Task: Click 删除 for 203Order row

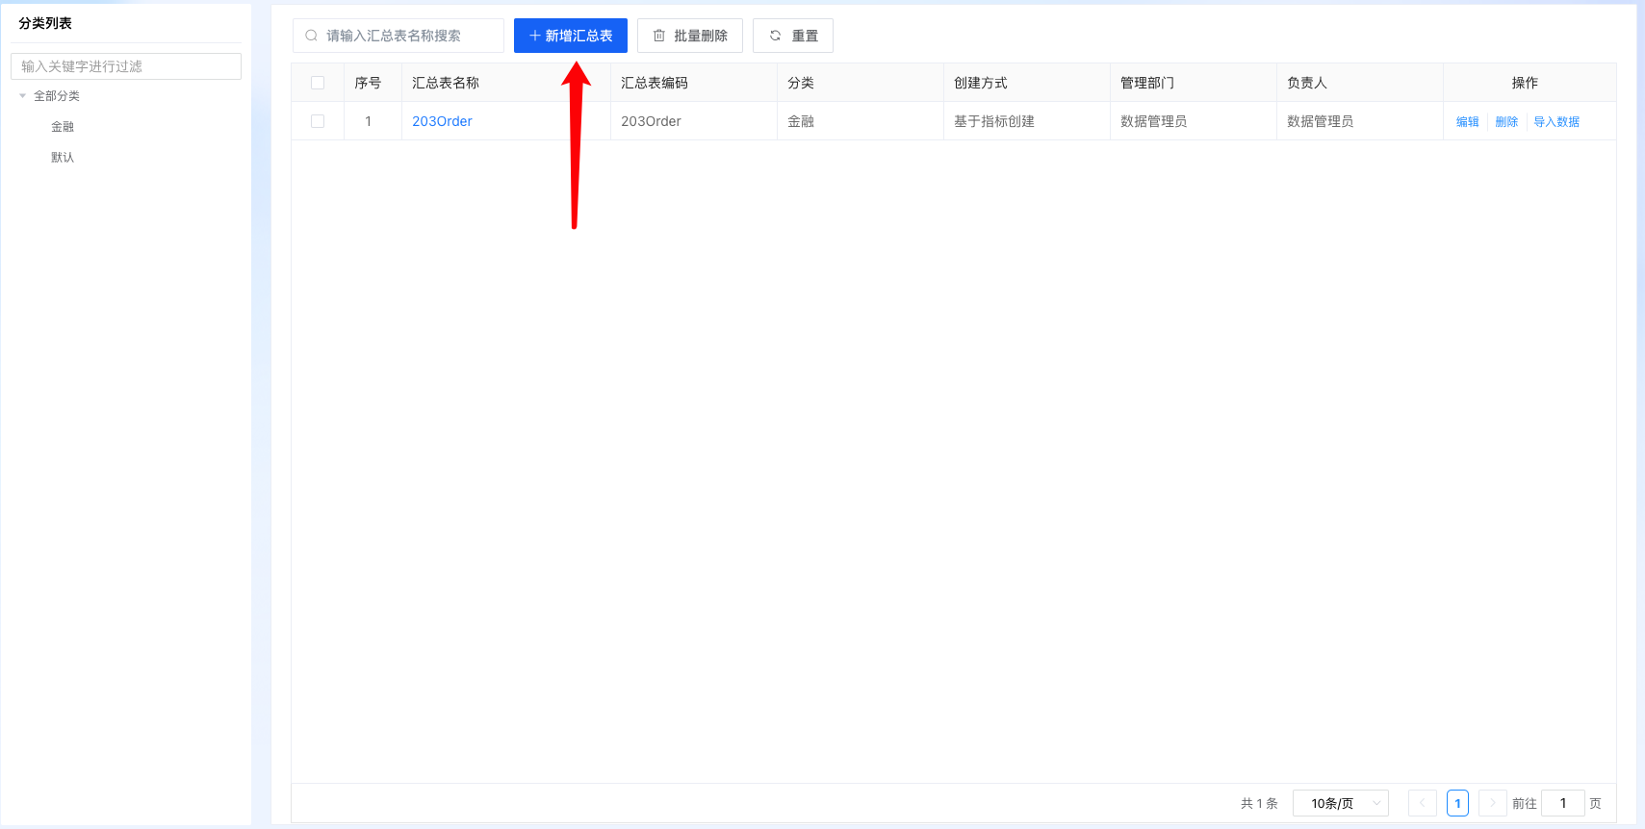Action: click(1506, 122)
